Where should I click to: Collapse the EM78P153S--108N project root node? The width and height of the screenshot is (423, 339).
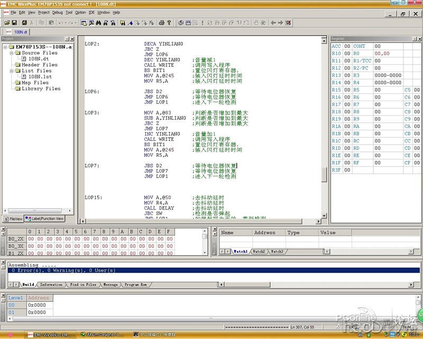pyautogui.click(x=5, y=47)
